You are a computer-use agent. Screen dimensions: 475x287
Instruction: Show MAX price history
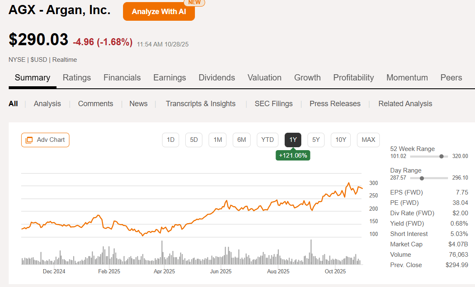coord(368,140)
